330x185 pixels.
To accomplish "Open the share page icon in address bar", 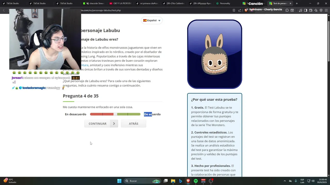I will click(240, 10).
